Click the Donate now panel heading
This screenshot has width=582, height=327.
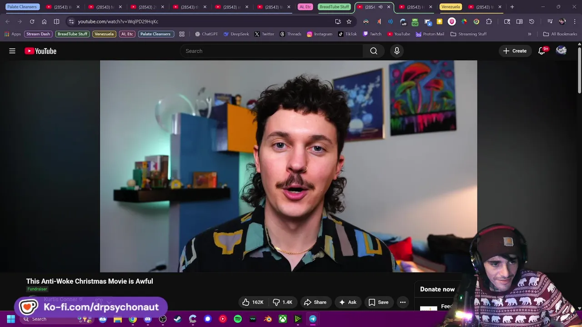point(437,289)
